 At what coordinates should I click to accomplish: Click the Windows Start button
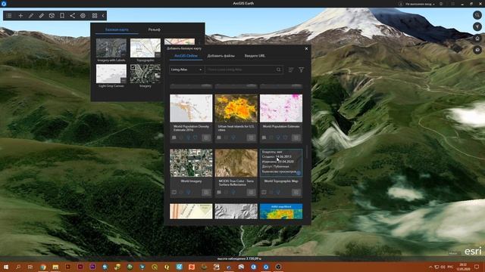pos(6,267)
